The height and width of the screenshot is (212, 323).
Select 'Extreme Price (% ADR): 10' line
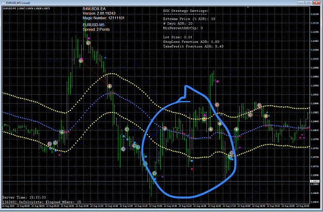(x=189, y=19)
